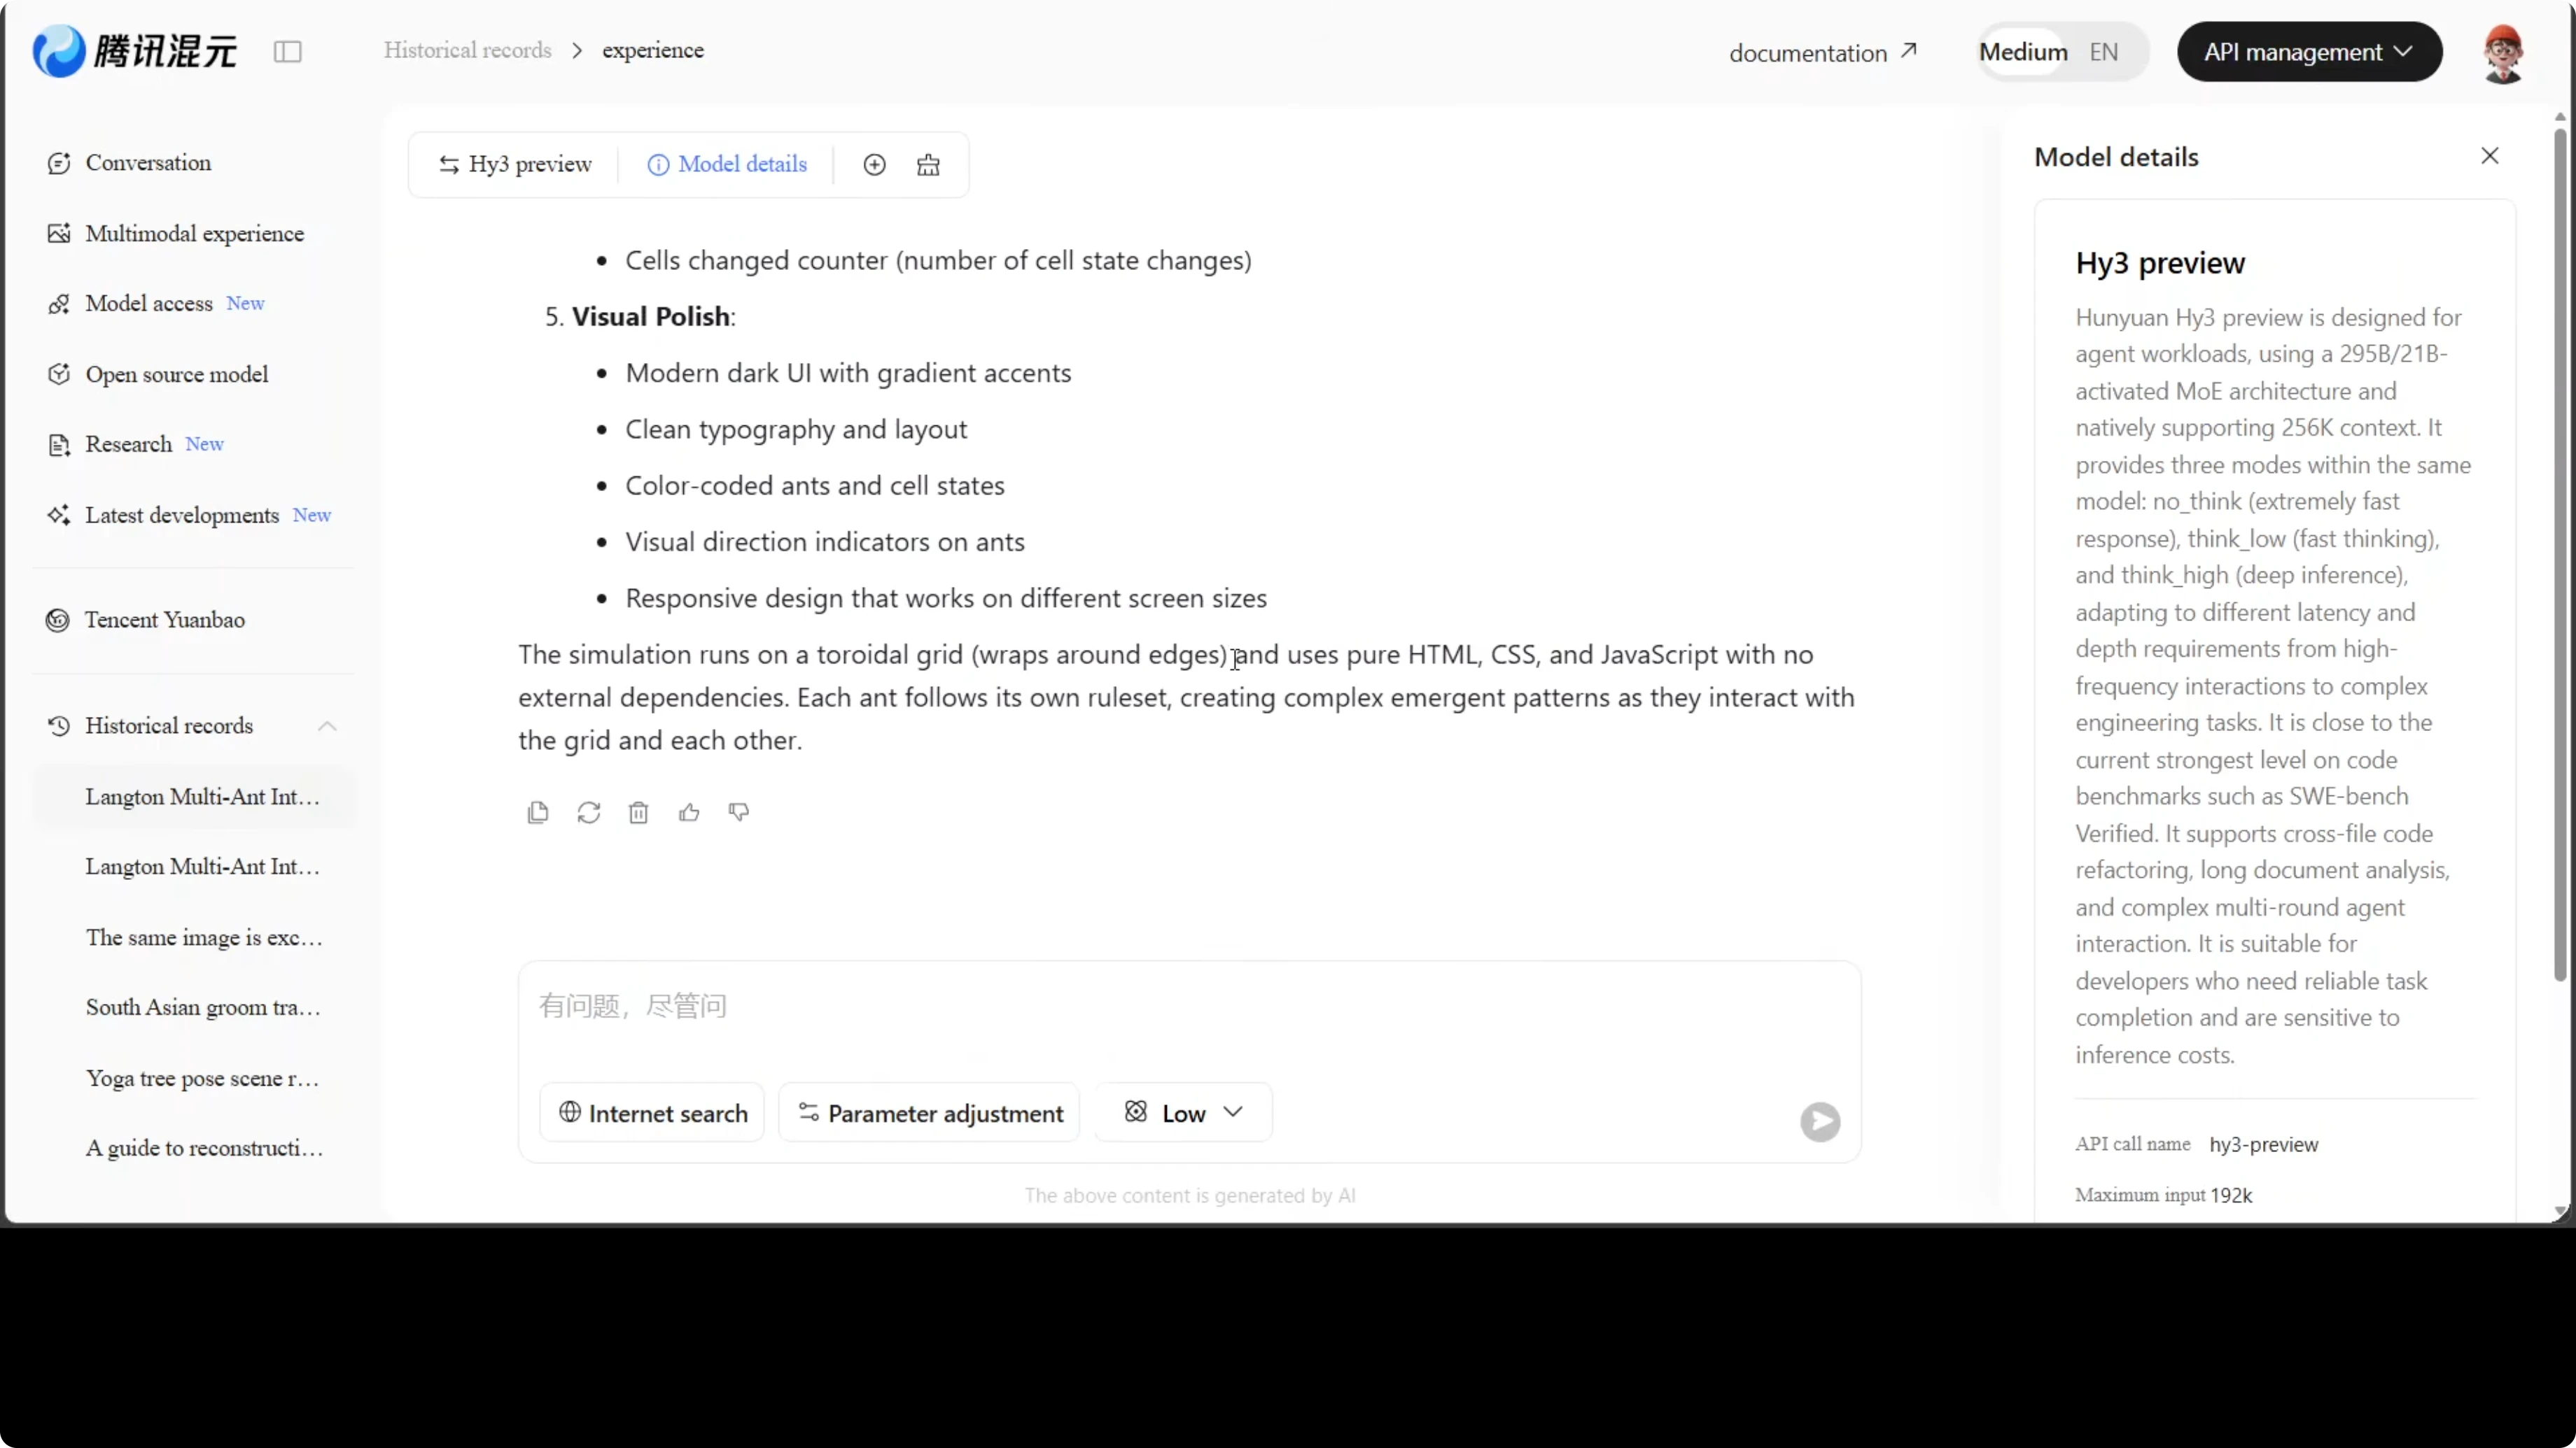Give a thumbs down to the response
This screenshot has height=1448, width=2576.
[x=738, y=812]
